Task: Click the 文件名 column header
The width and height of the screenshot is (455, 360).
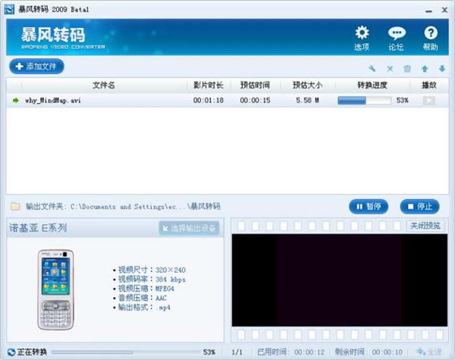Action: pyautogui.click(x=103, y=85)
